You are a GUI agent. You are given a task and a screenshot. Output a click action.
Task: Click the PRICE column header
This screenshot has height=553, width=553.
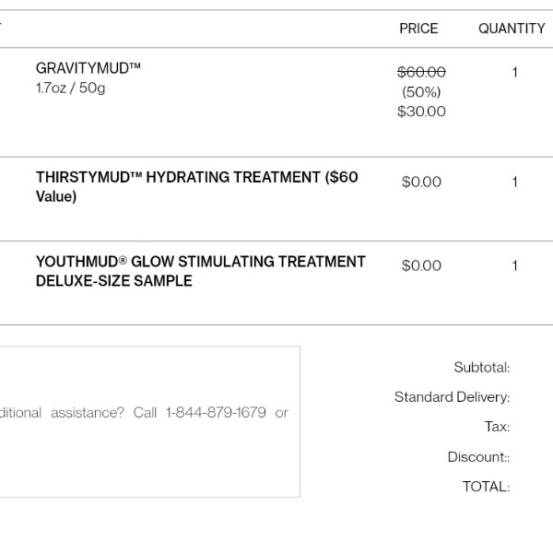[418, 29]
